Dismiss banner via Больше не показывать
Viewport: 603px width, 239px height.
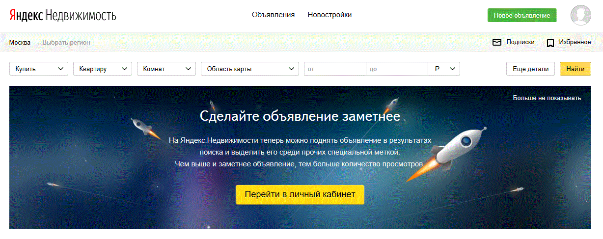click(547, 98)
